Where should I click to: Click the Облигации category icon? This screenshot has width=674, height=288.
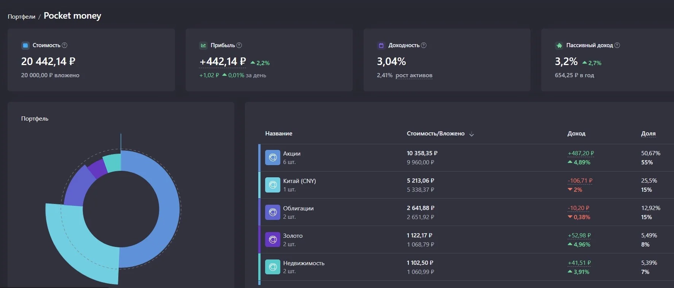click(x=273, y=212)
